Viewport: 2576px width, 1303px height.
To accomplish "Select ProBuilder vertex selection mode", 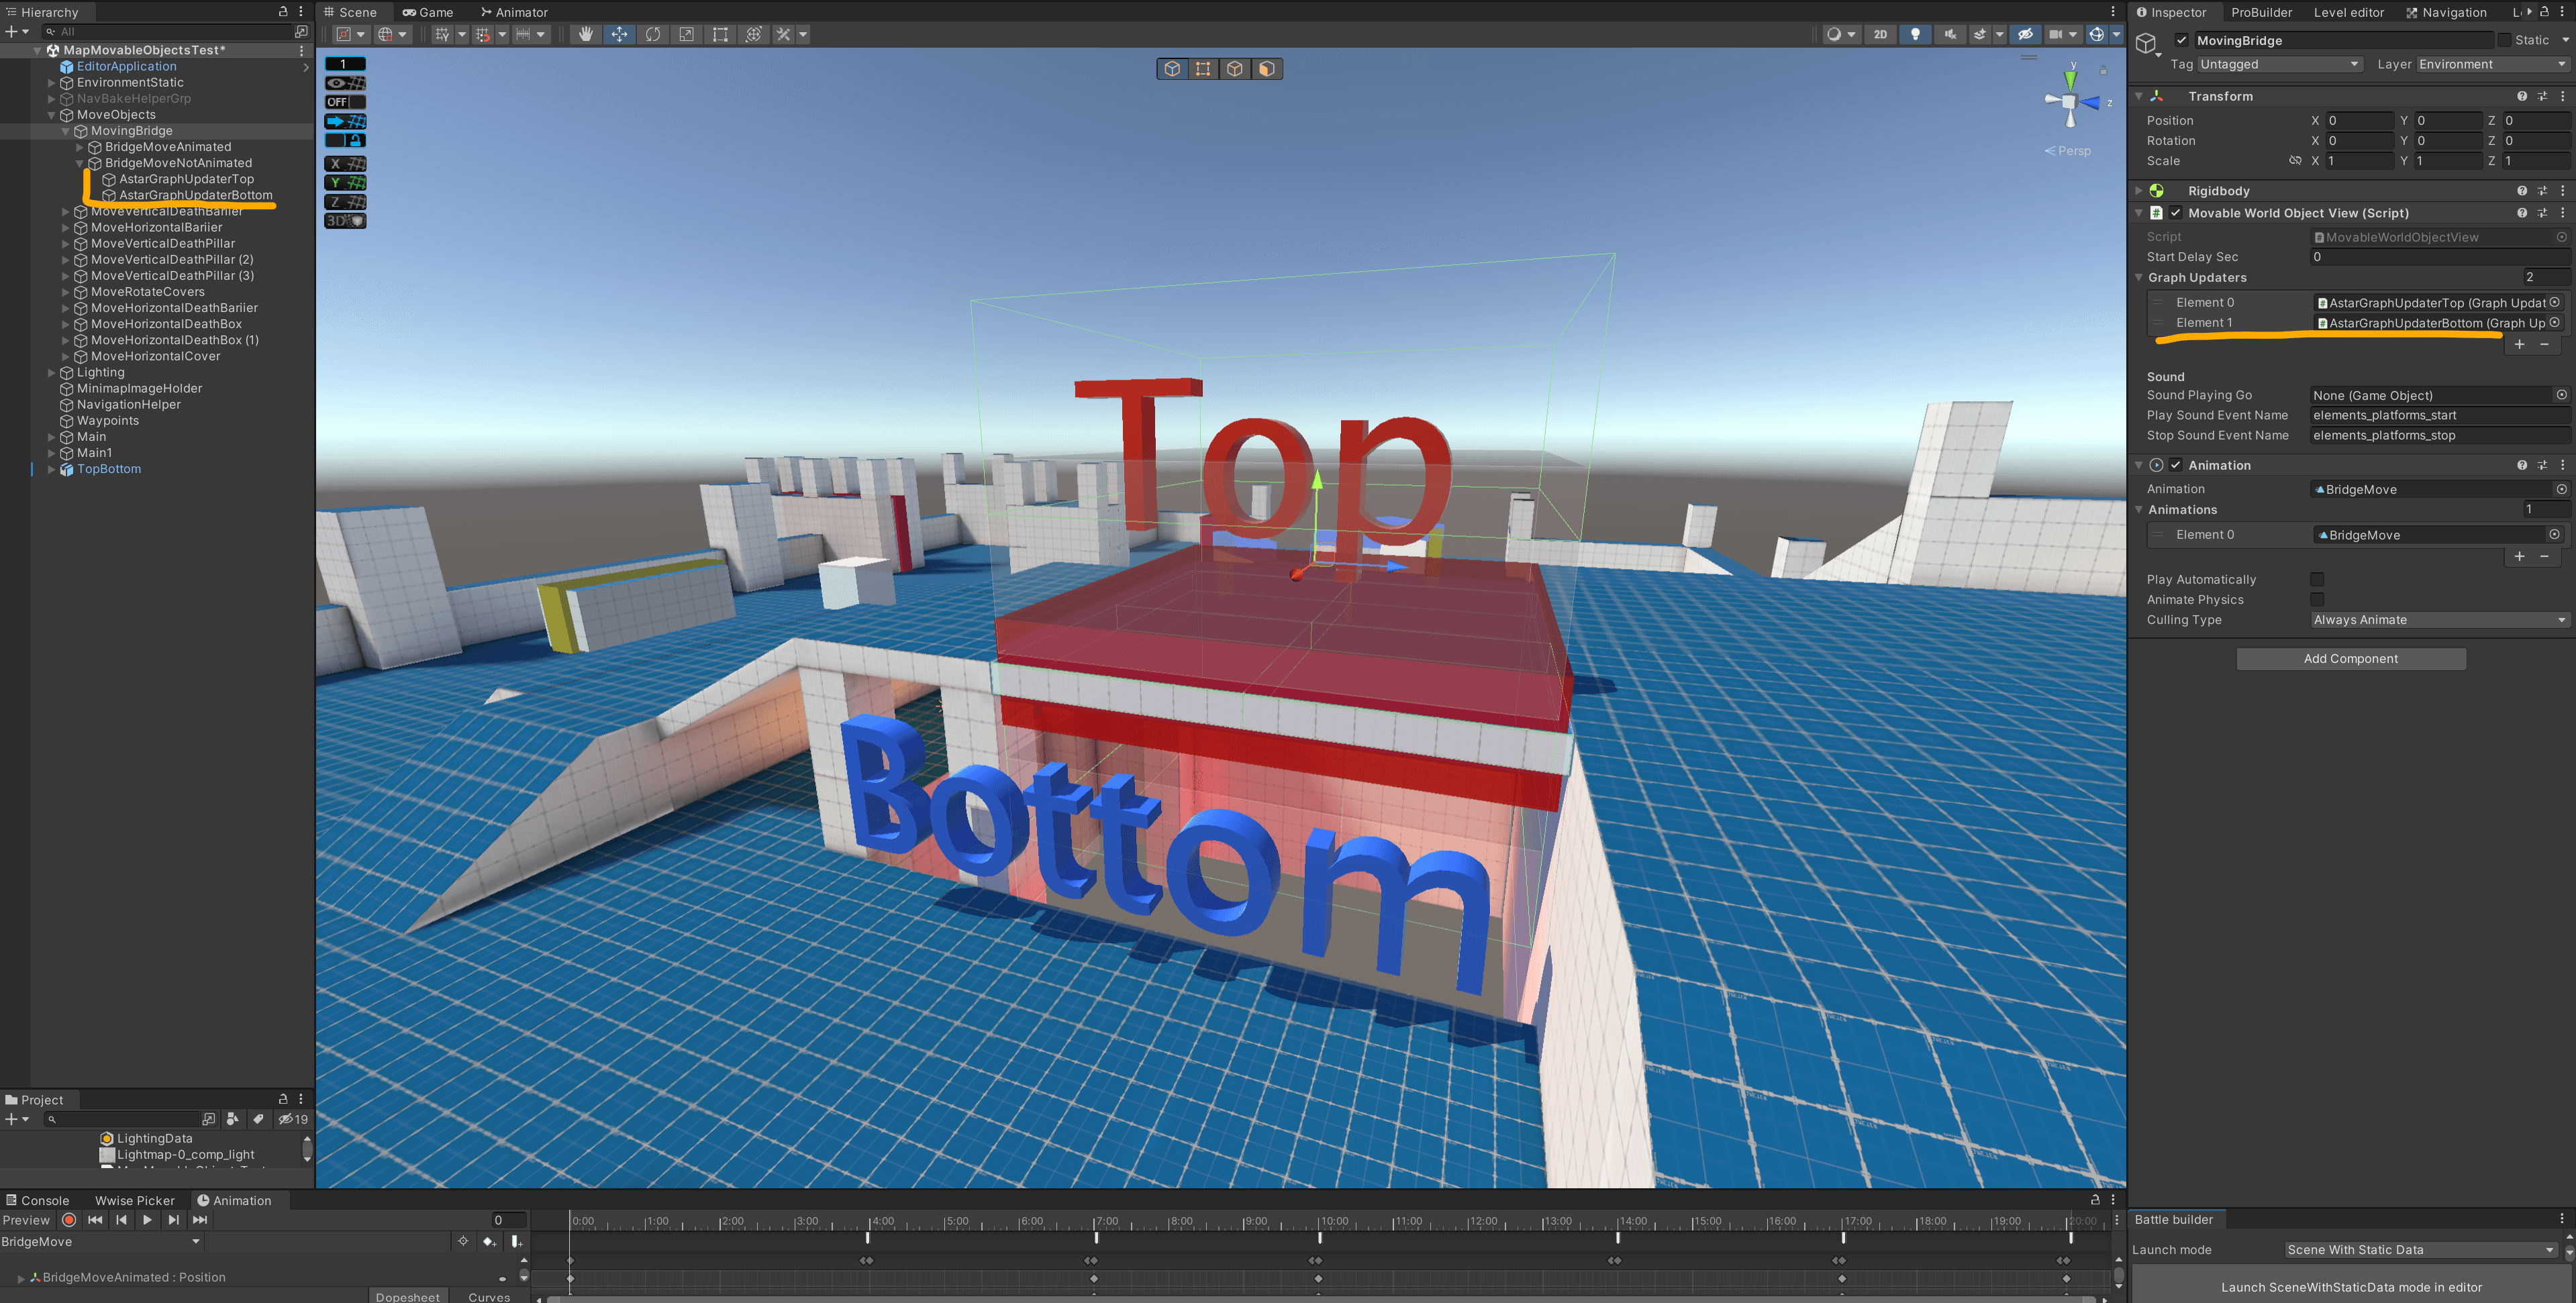I will (x=1203, y=69).
